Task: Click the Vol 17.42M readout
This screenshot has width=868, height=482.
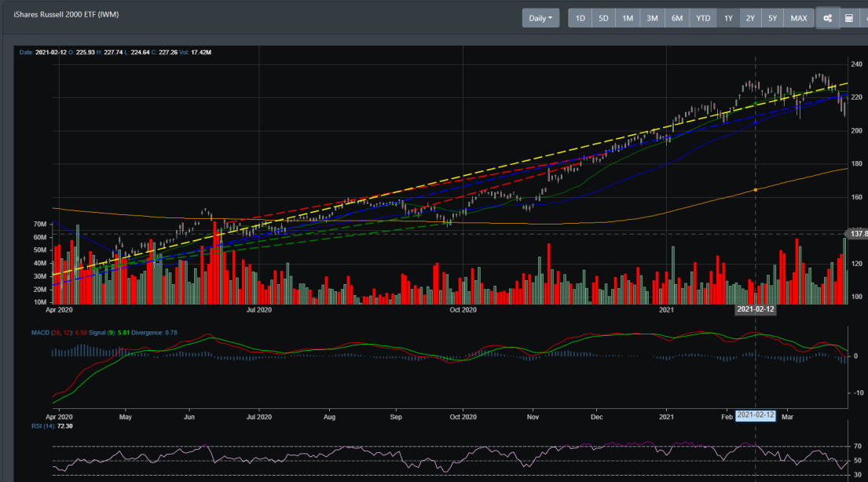Action: (x=195, y=52)
